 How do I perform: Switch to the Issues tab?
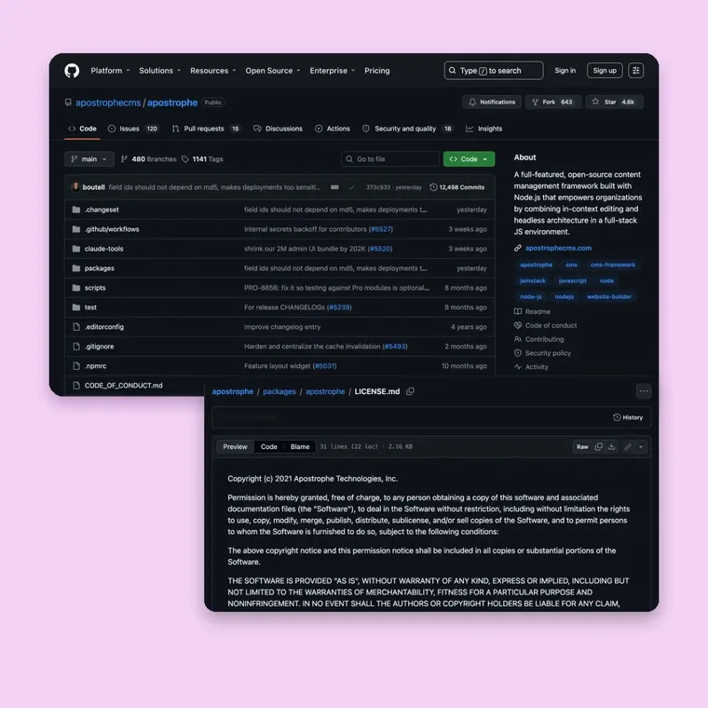pos(132,129)
